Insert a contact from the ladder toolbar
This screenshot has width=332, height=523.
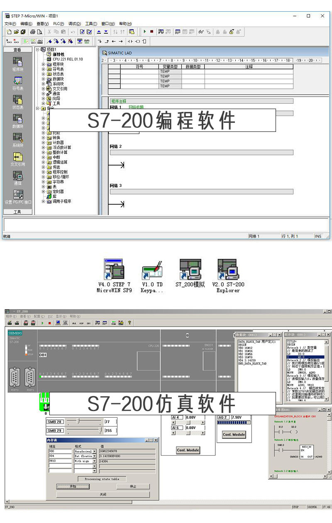130,41
